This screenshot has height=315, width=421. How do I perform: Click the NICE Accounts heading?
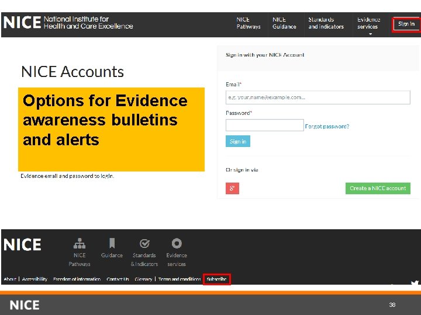coord(73,72)
